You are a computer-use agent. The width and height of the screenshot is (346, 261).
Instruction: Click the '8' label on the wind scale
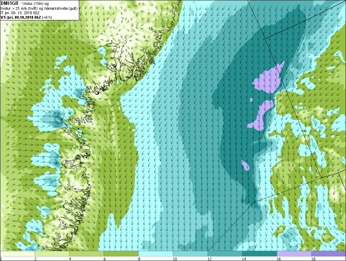pos(139,259)
